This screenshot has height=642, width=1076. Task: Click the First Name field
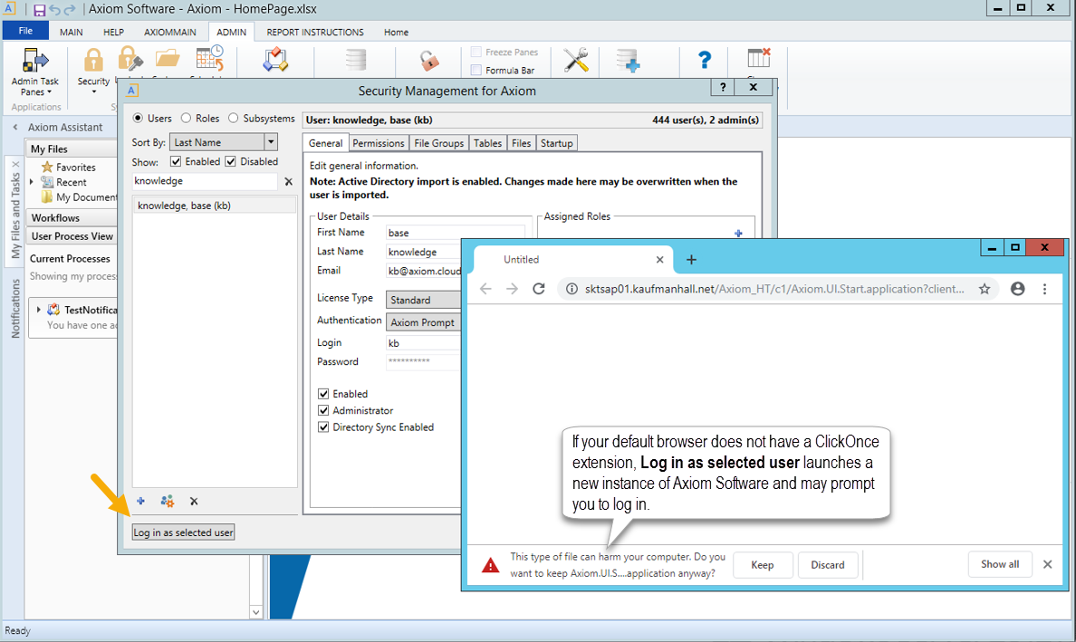(456, 233)
